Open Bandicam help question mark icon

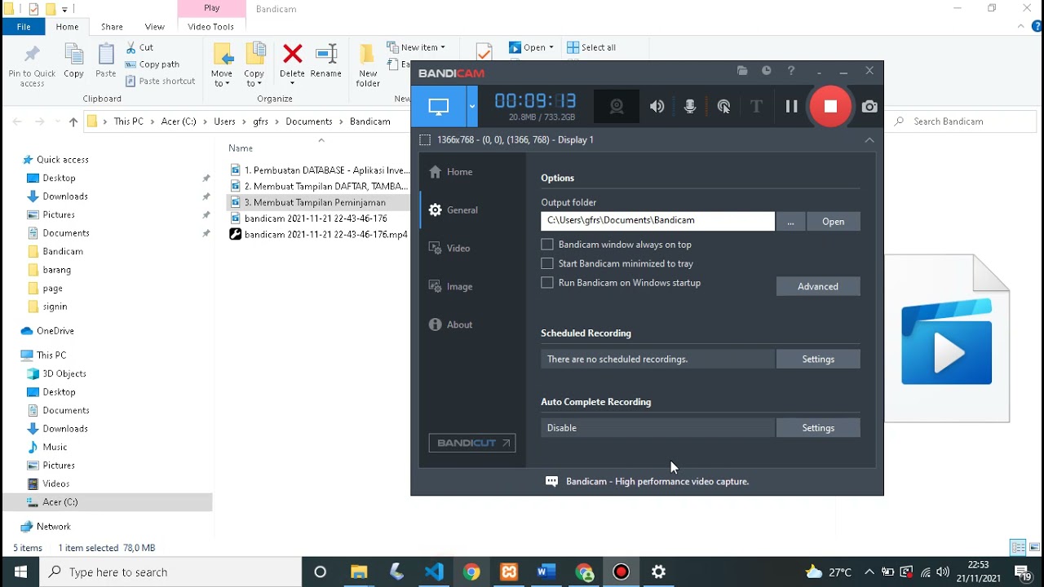791,71
